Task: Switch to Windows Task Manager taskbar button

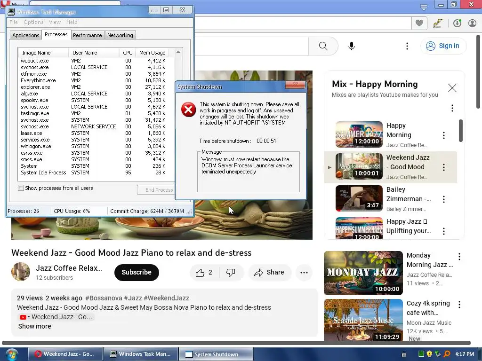Action: point(141,354)
